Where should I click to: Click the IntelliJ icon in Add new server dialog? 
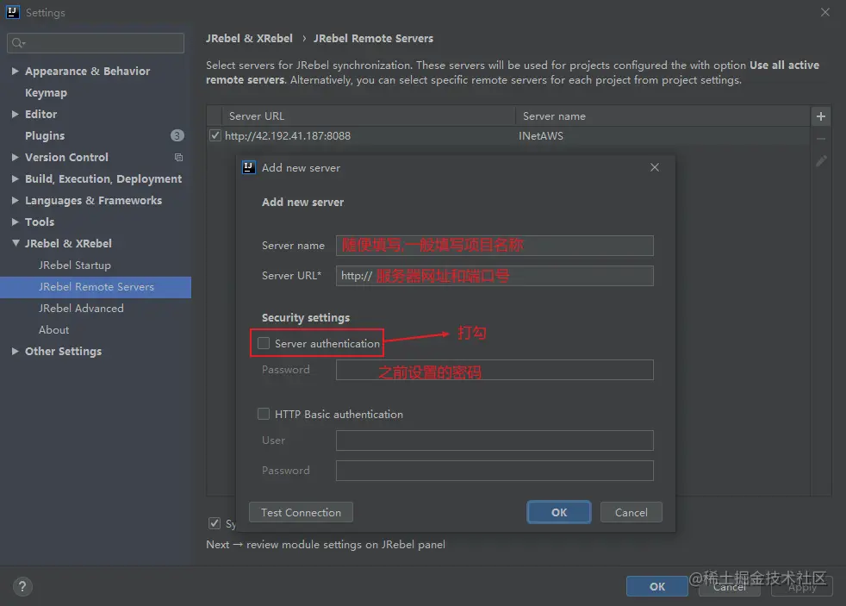coord(249,167)
